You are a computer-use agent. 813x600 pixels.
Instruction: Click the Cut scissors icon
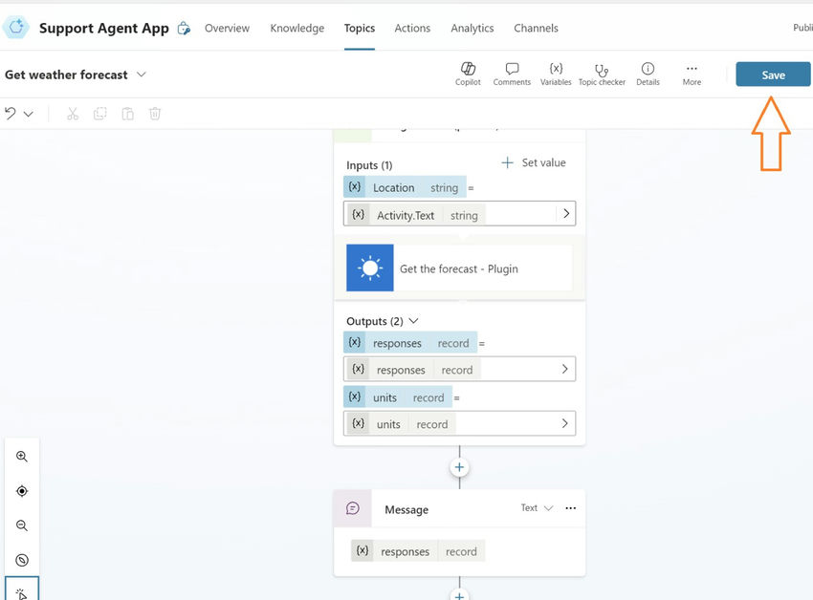[x=73, y=114]
